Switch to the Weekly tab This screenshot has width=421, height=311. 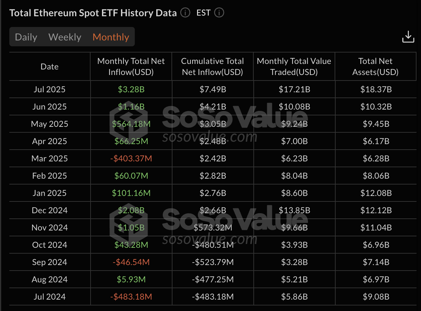65,37
